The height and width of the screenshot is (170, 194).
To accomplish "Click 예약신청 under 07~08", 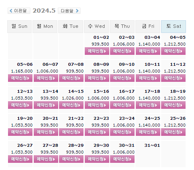I will click(x=71, y=78).
